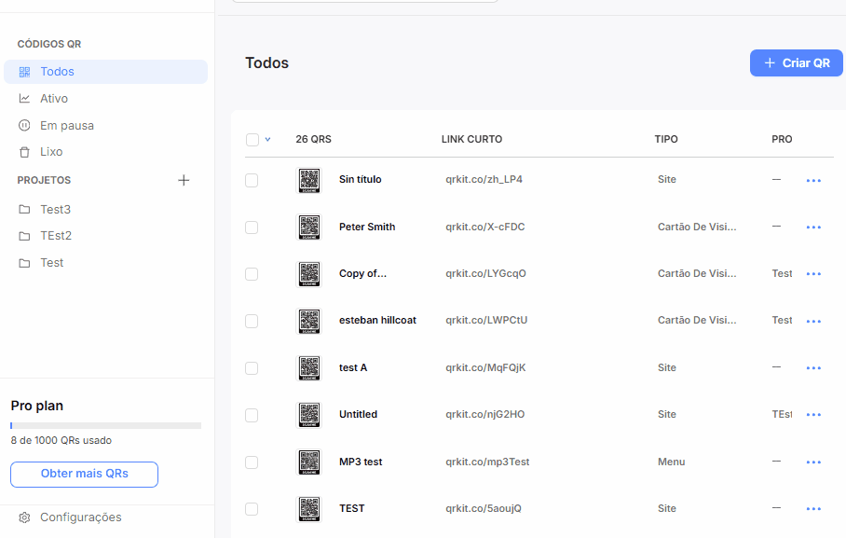This screenshot has width=846, height=538.
Task: Open Configurações settings gear
Action: [x=25, y=517]
